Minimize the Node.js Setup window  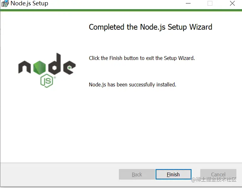coord(188,3)
